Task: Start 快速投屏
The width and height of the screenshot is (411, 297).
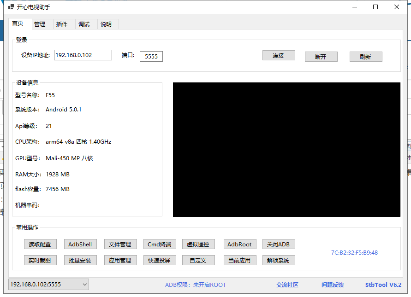Action: [x=160, y=260]
